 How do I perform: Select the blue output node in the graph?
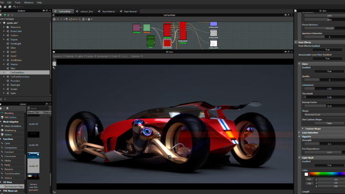click(213, 24)
